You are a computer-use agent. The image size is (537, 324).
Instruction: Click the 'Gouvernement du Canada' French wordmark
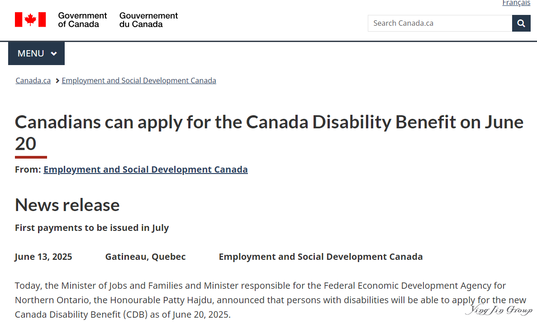[148, 19]
